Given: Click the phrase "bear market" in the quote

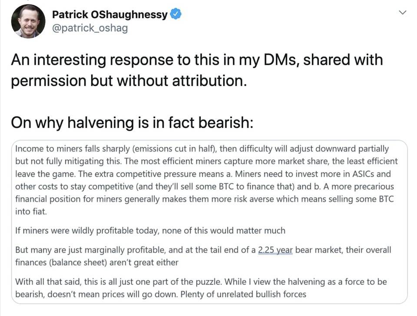Looking at the screenshot, I should (x=317, y=250).
